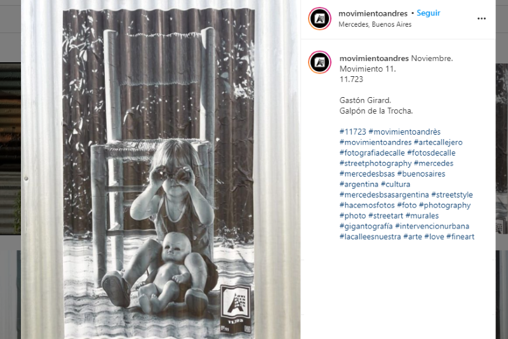Open the #11723 hashtag
This screenshot has height=339, width=508.
coord(352,132)
